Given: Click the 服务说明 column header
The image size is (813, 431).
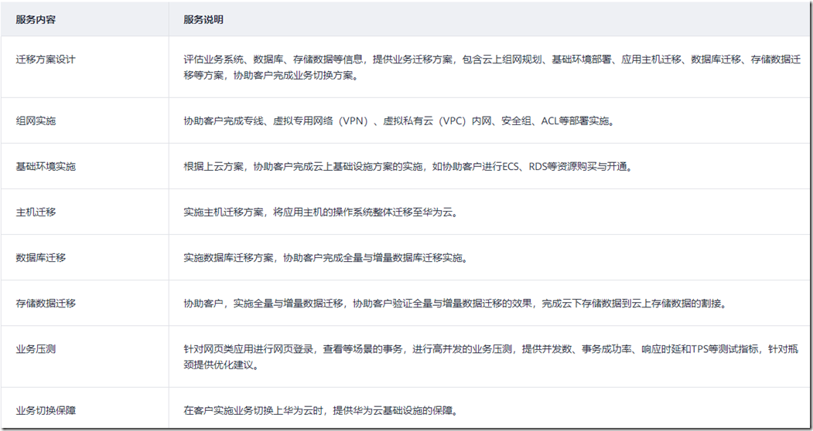Looking at the screenshot, I should tap(203, 19).
